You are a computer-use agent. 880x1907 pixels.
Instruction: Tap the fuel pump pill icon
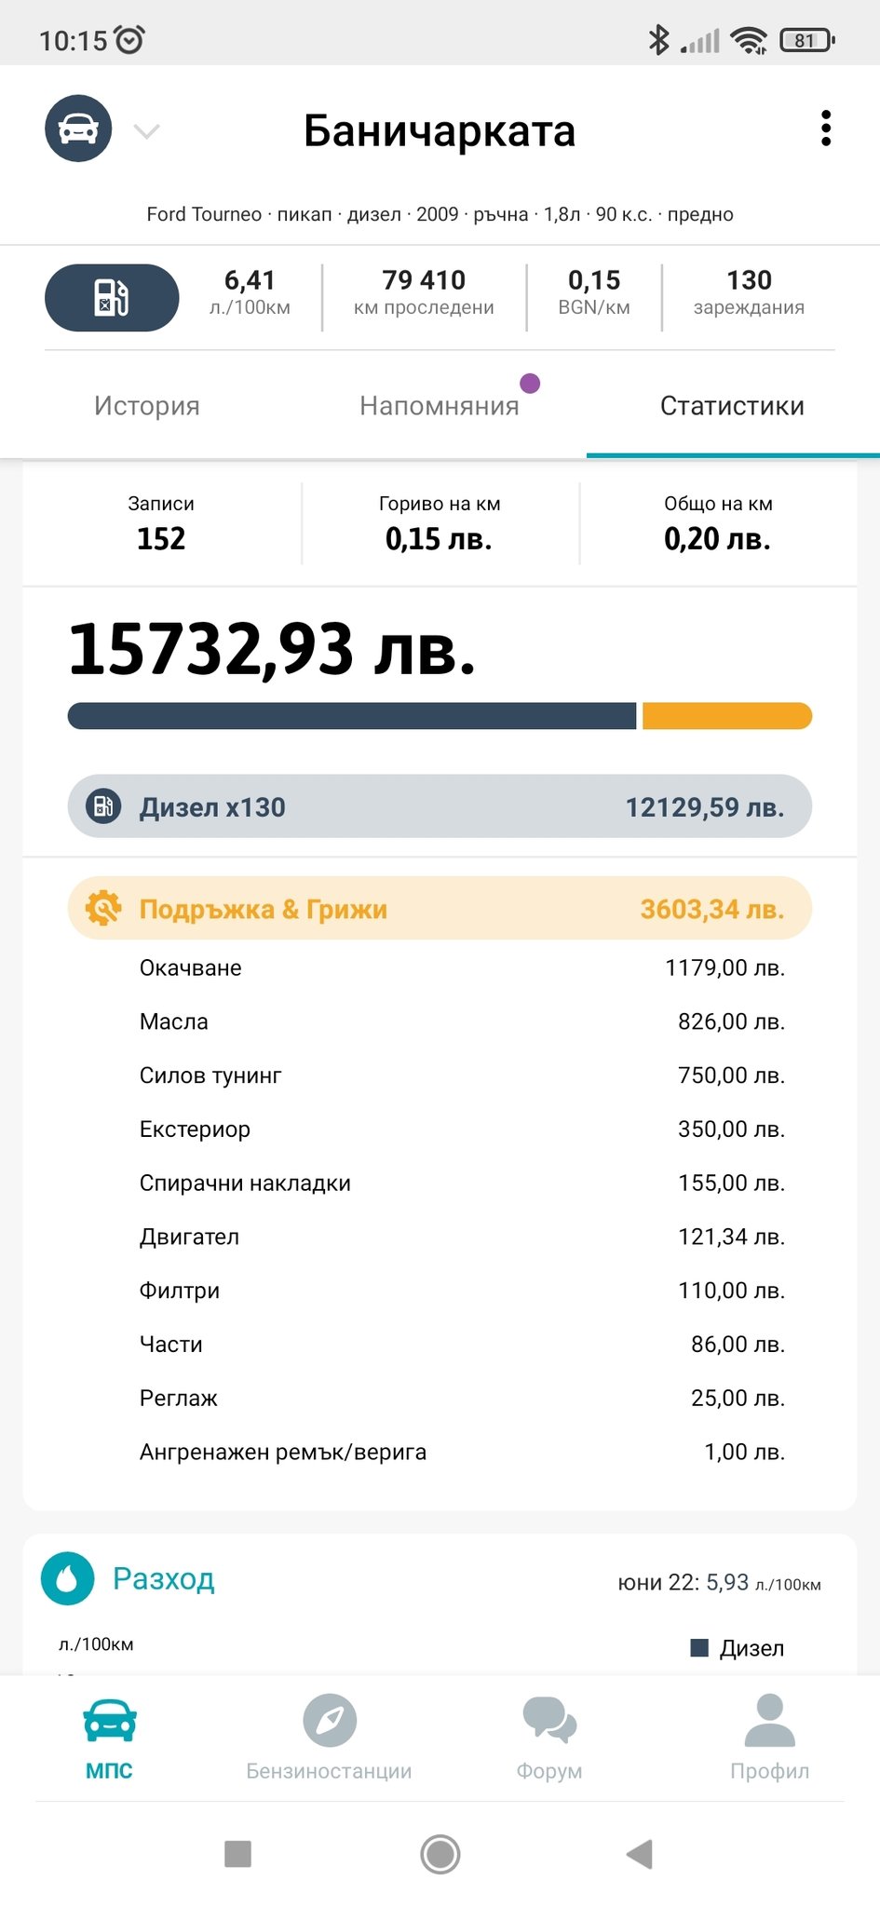(112, 298)
